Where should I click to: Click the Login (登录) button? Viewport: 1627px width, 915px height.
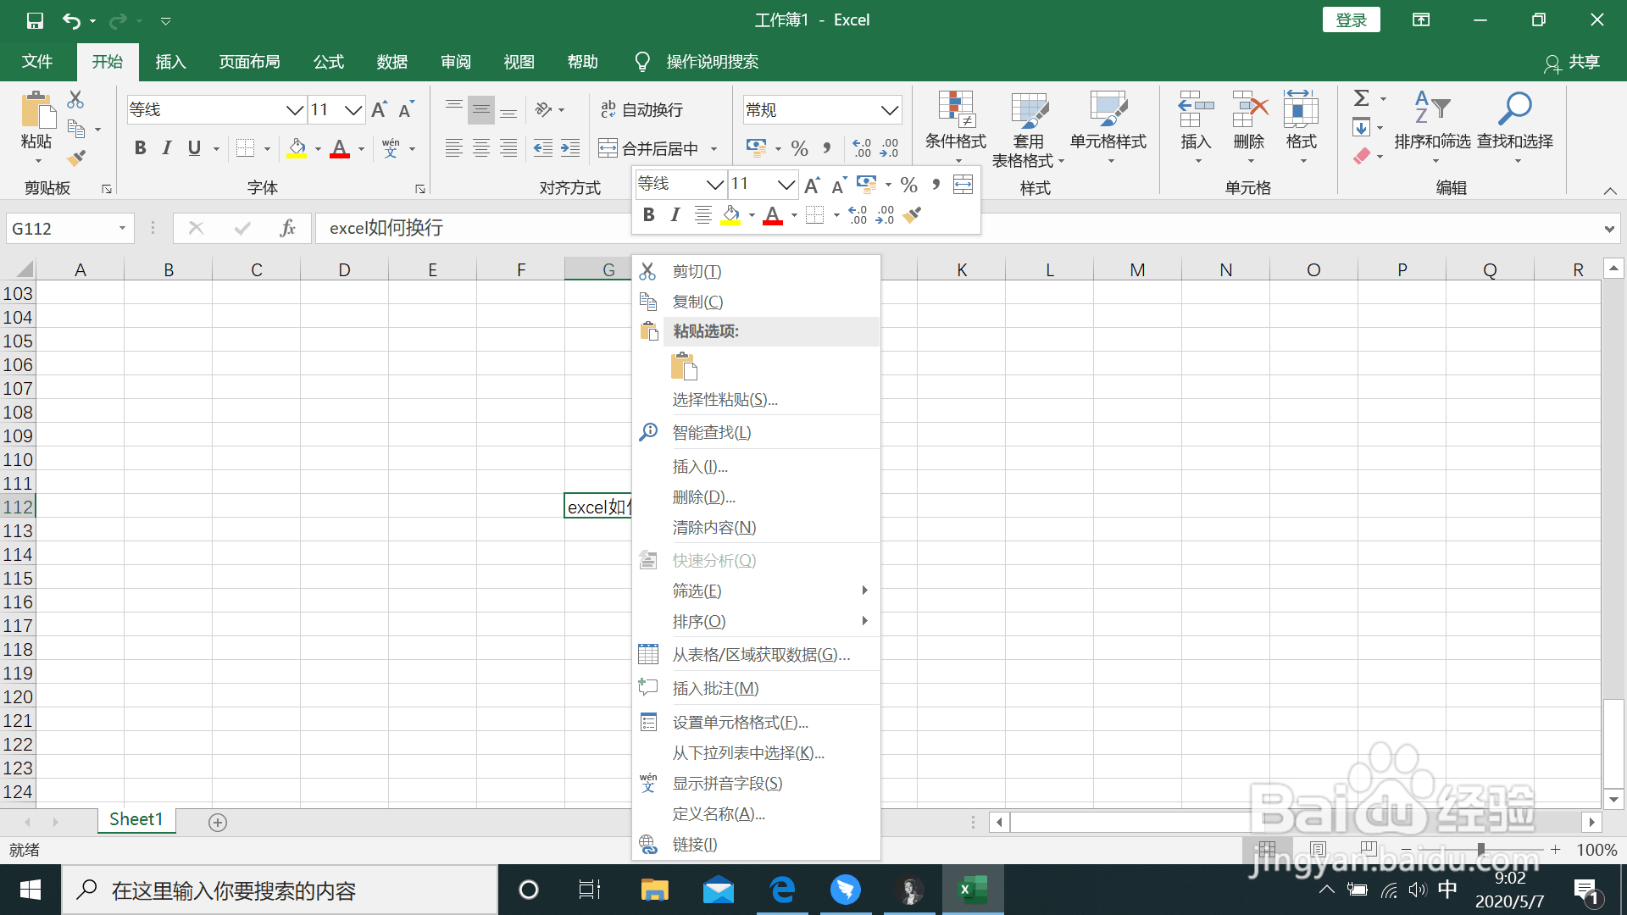click(1351, 20)
